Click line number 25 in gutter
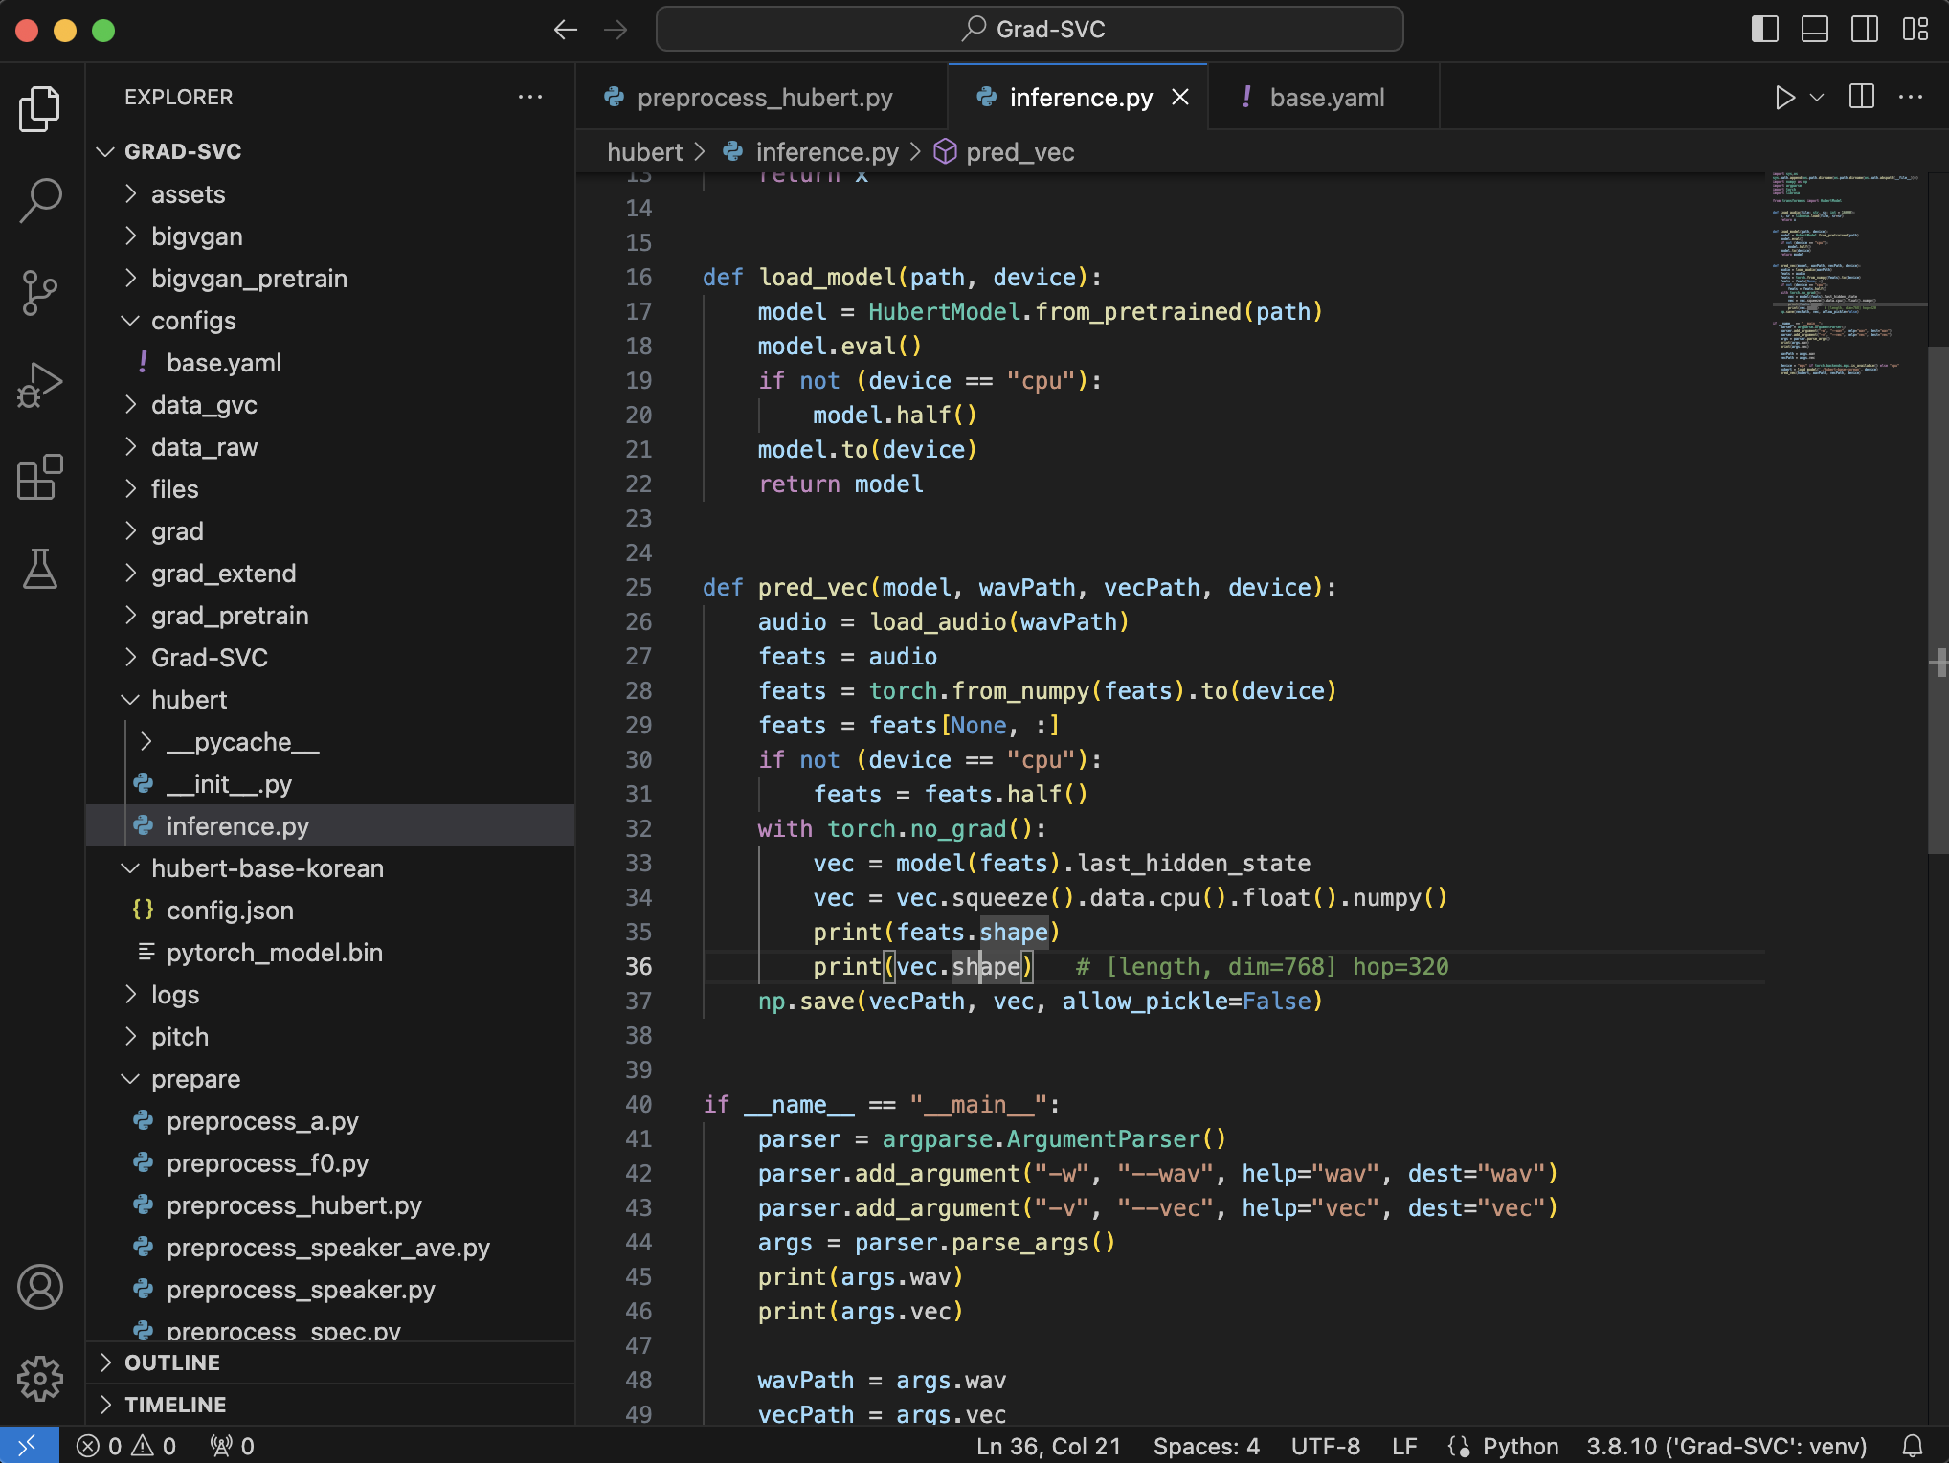Viewport: 1949px width, 1463px height. point(638,587)
